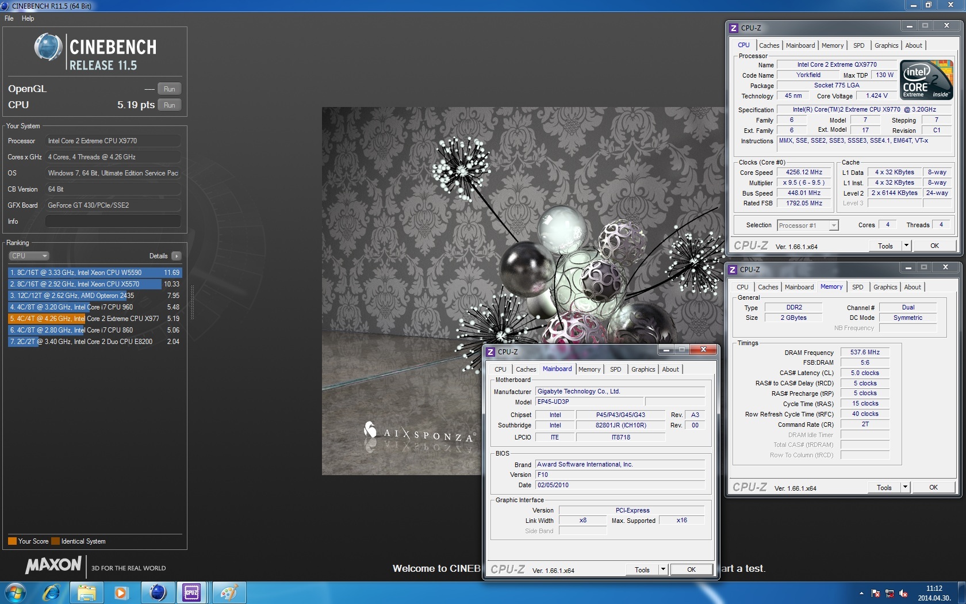Click motherboard model EP45-UD3P
The height and width of the screenshot is (604, 966).
[x=589, y=402]
